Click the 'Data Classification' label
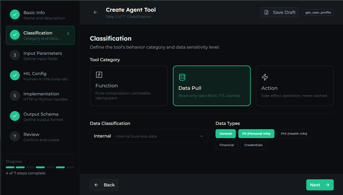Screen dimensions: 343x195 110,123
